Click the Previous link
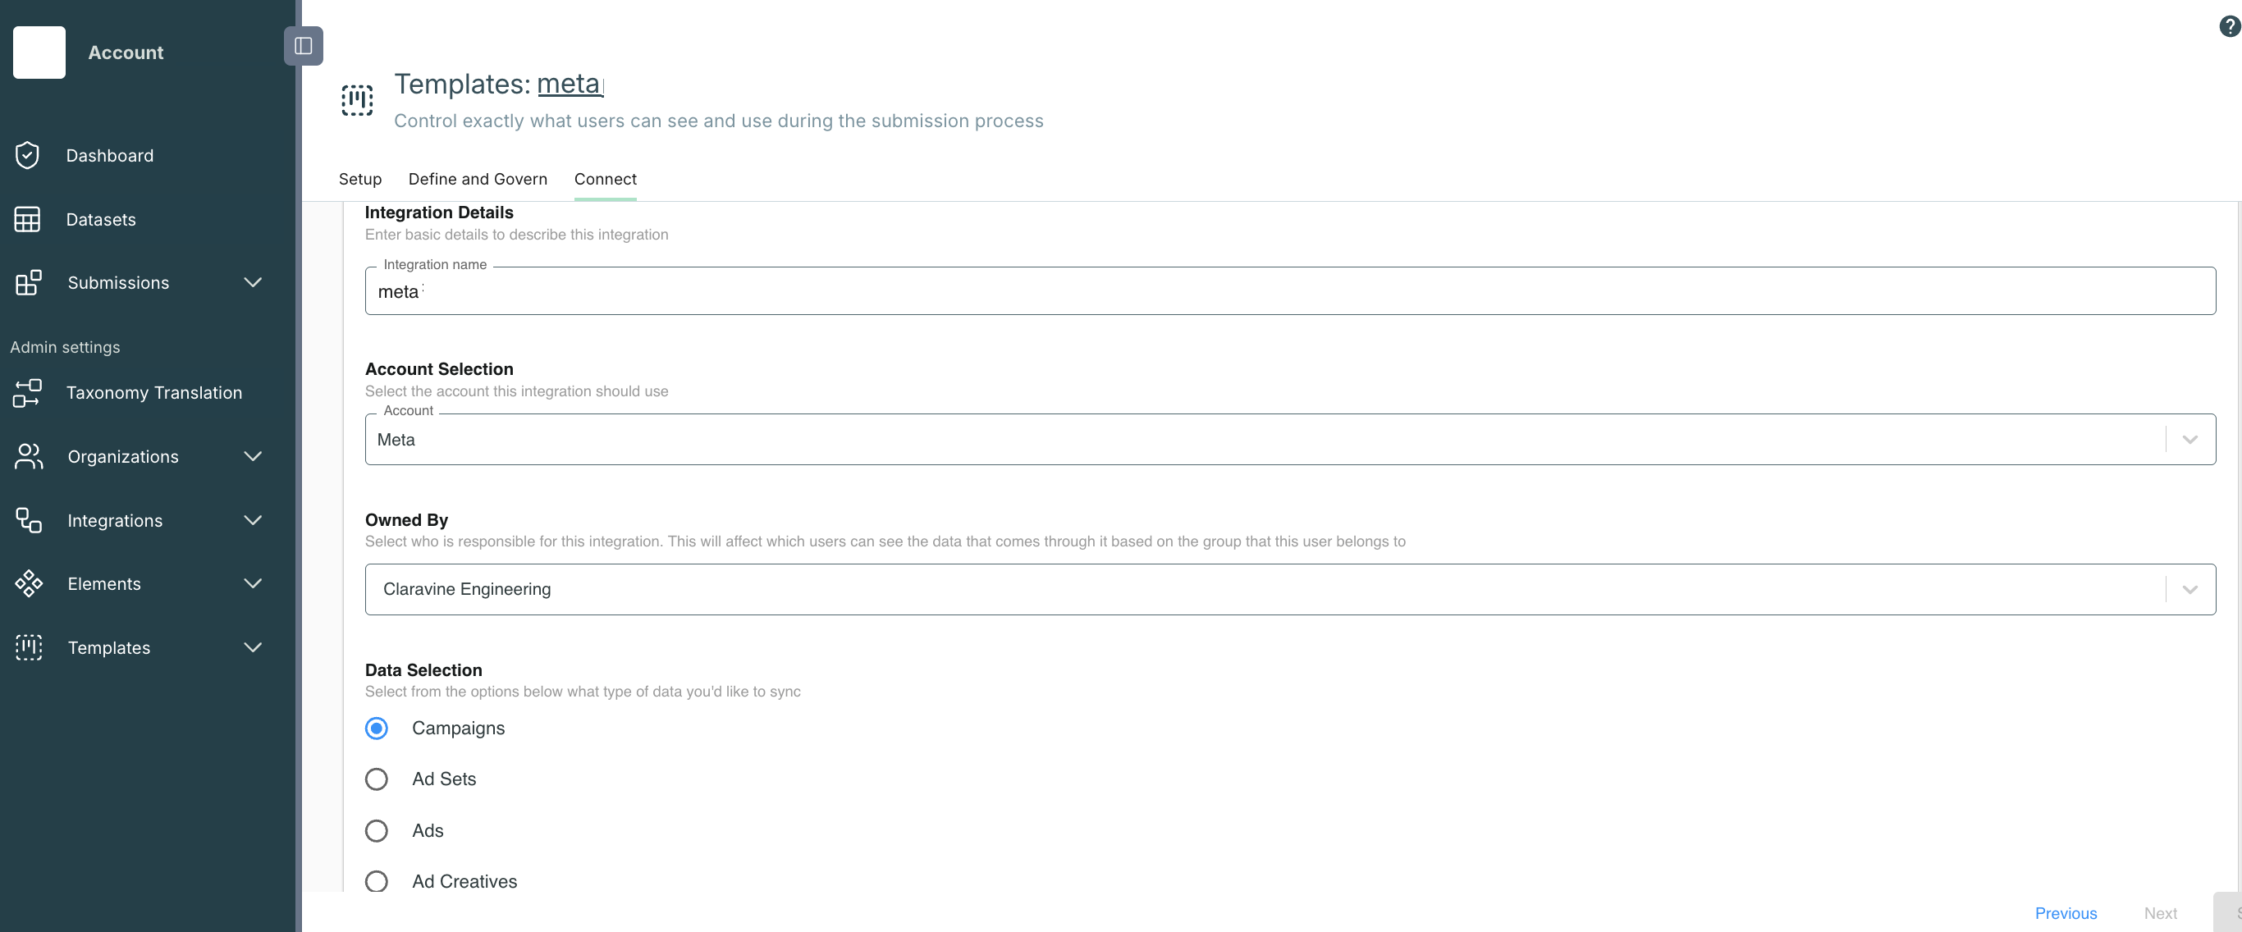Viewport: 2242px width, 932px height. [x=2066, y=913]
